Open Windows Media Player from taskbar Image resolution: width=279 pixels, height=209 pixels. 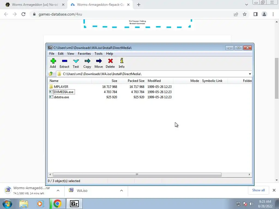[40, 204]
